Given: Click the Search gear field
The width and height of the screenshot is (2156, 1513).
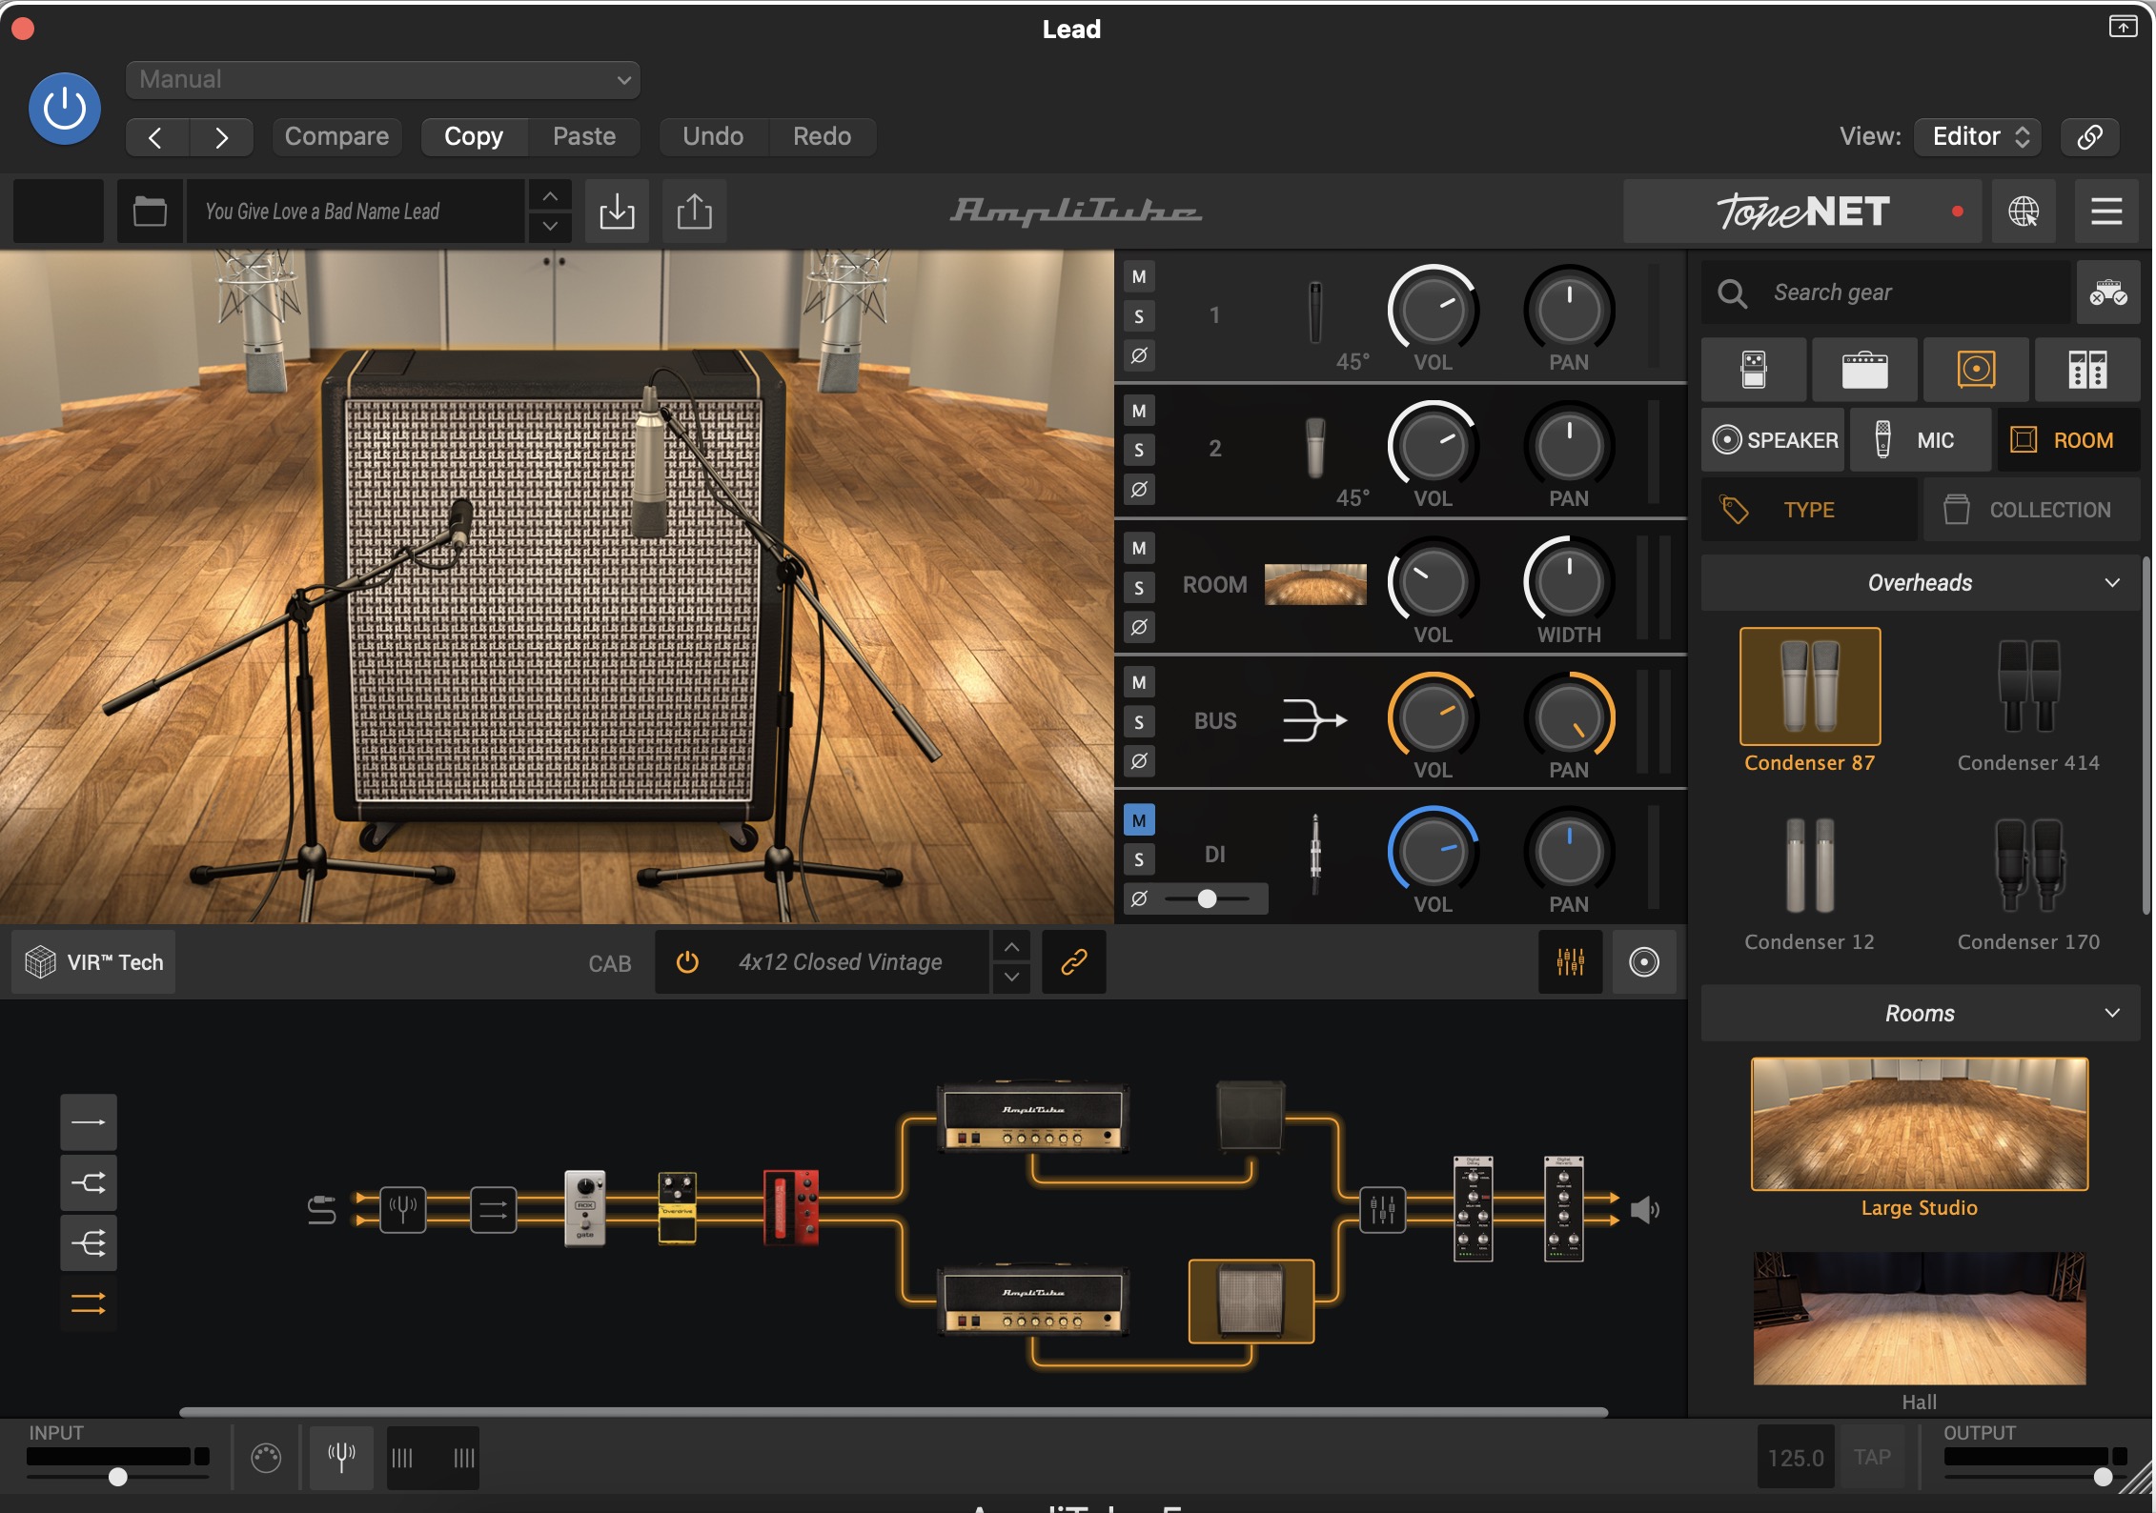Looking at the screenshot, I should point(1885,293).
